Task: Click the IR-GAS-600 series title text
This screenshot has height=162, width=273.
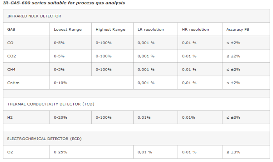Action: (x=65, y=3)
